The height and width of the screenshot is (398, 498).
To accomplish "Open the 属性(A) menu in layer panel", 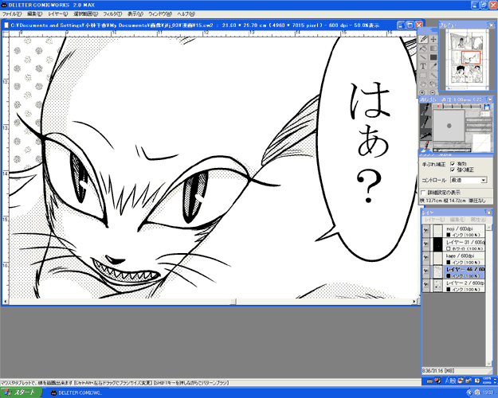I will (478, 220).
